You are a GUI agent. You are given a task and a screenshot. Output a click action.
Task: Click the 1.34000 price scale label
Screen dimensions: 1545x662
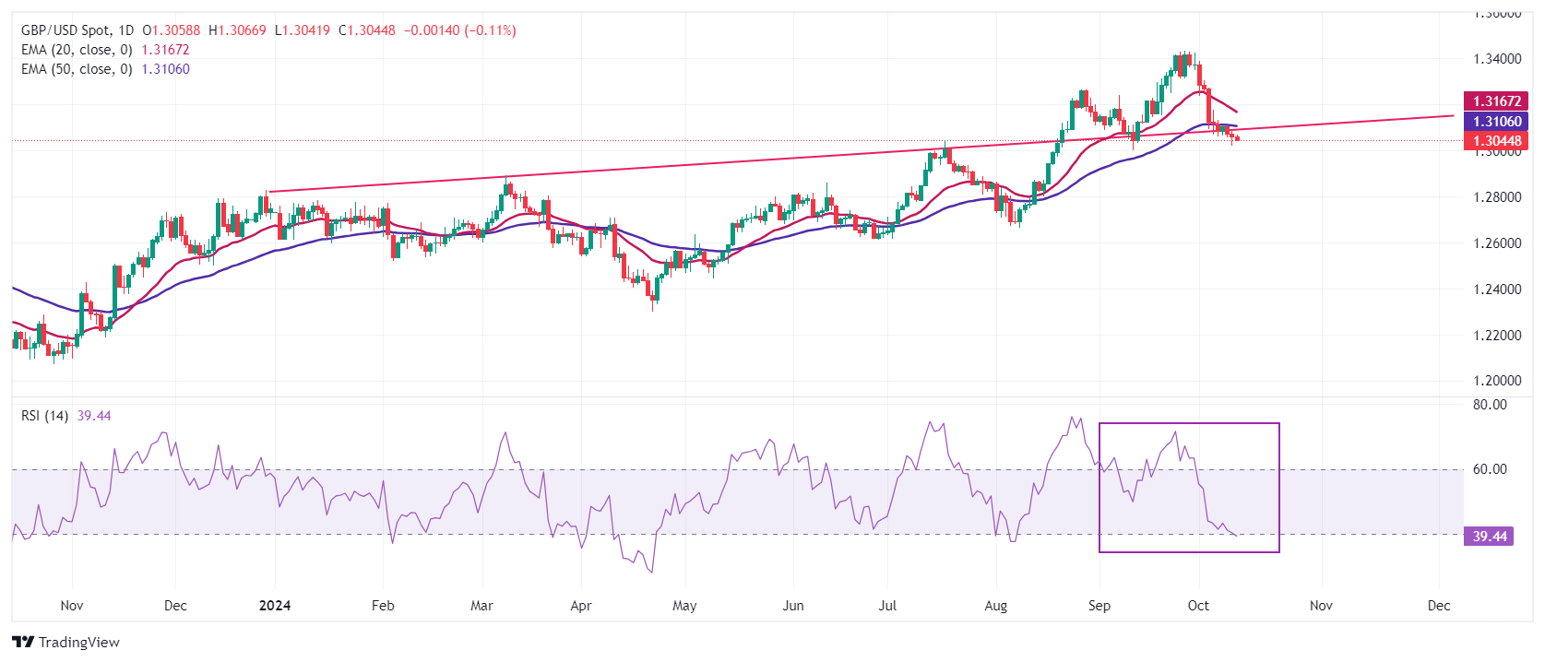tap(1497, 59)
